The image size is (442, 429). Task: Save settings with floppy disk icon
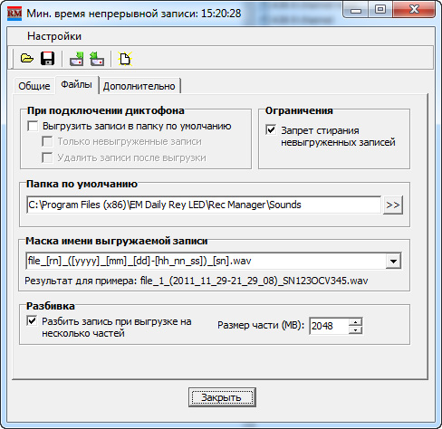pyautogui.click(x=47, y=58)
